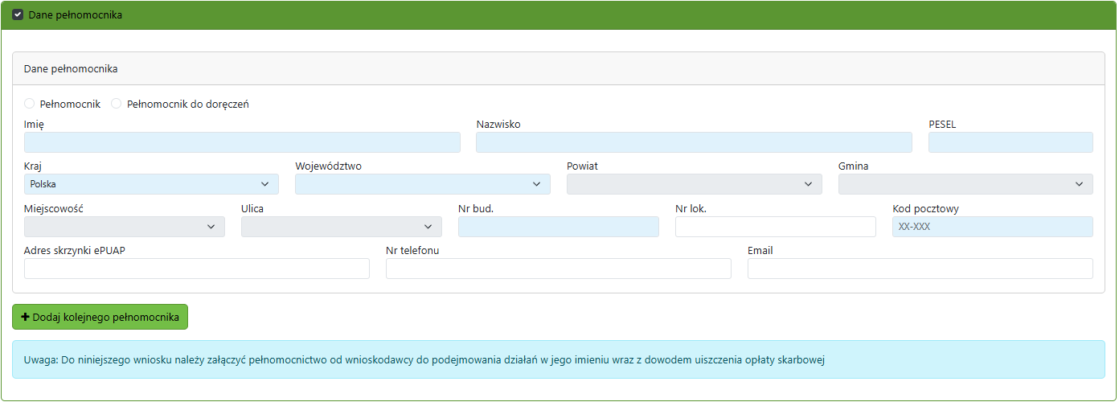Select Pełnomocnik do doręczeń radio option

pyautogui.click(x=117, y=104)
